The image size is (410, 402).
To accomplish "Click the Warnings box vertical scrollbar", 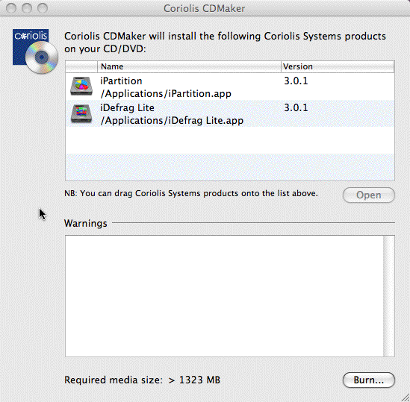I will [x=389, y=296].
